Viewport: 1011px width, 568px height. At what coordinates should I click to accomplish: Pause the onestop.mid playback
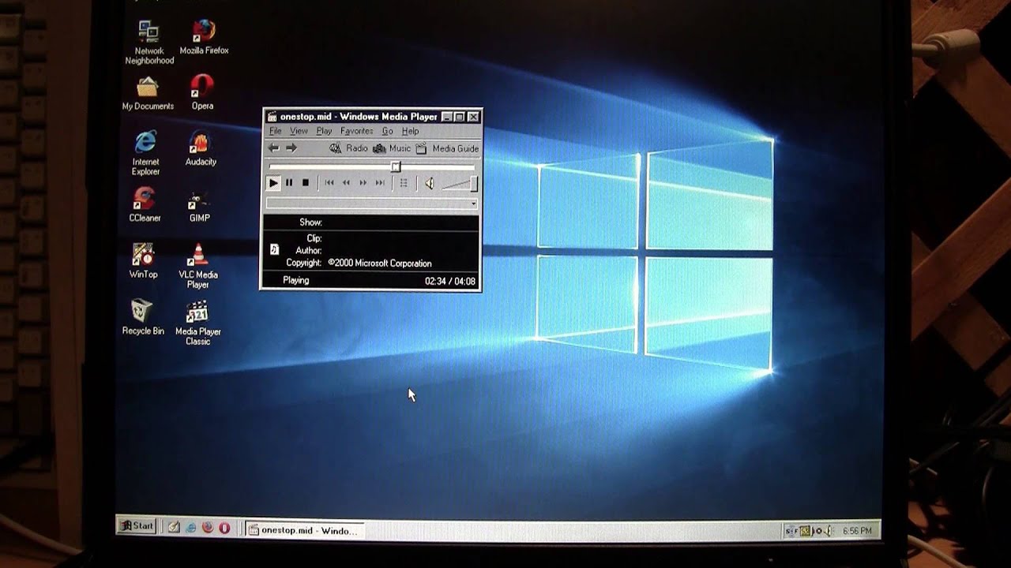289,183
